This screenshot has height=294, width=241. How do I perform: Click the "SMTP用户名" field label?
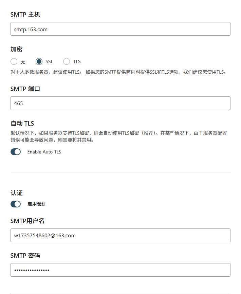[27, 221]
